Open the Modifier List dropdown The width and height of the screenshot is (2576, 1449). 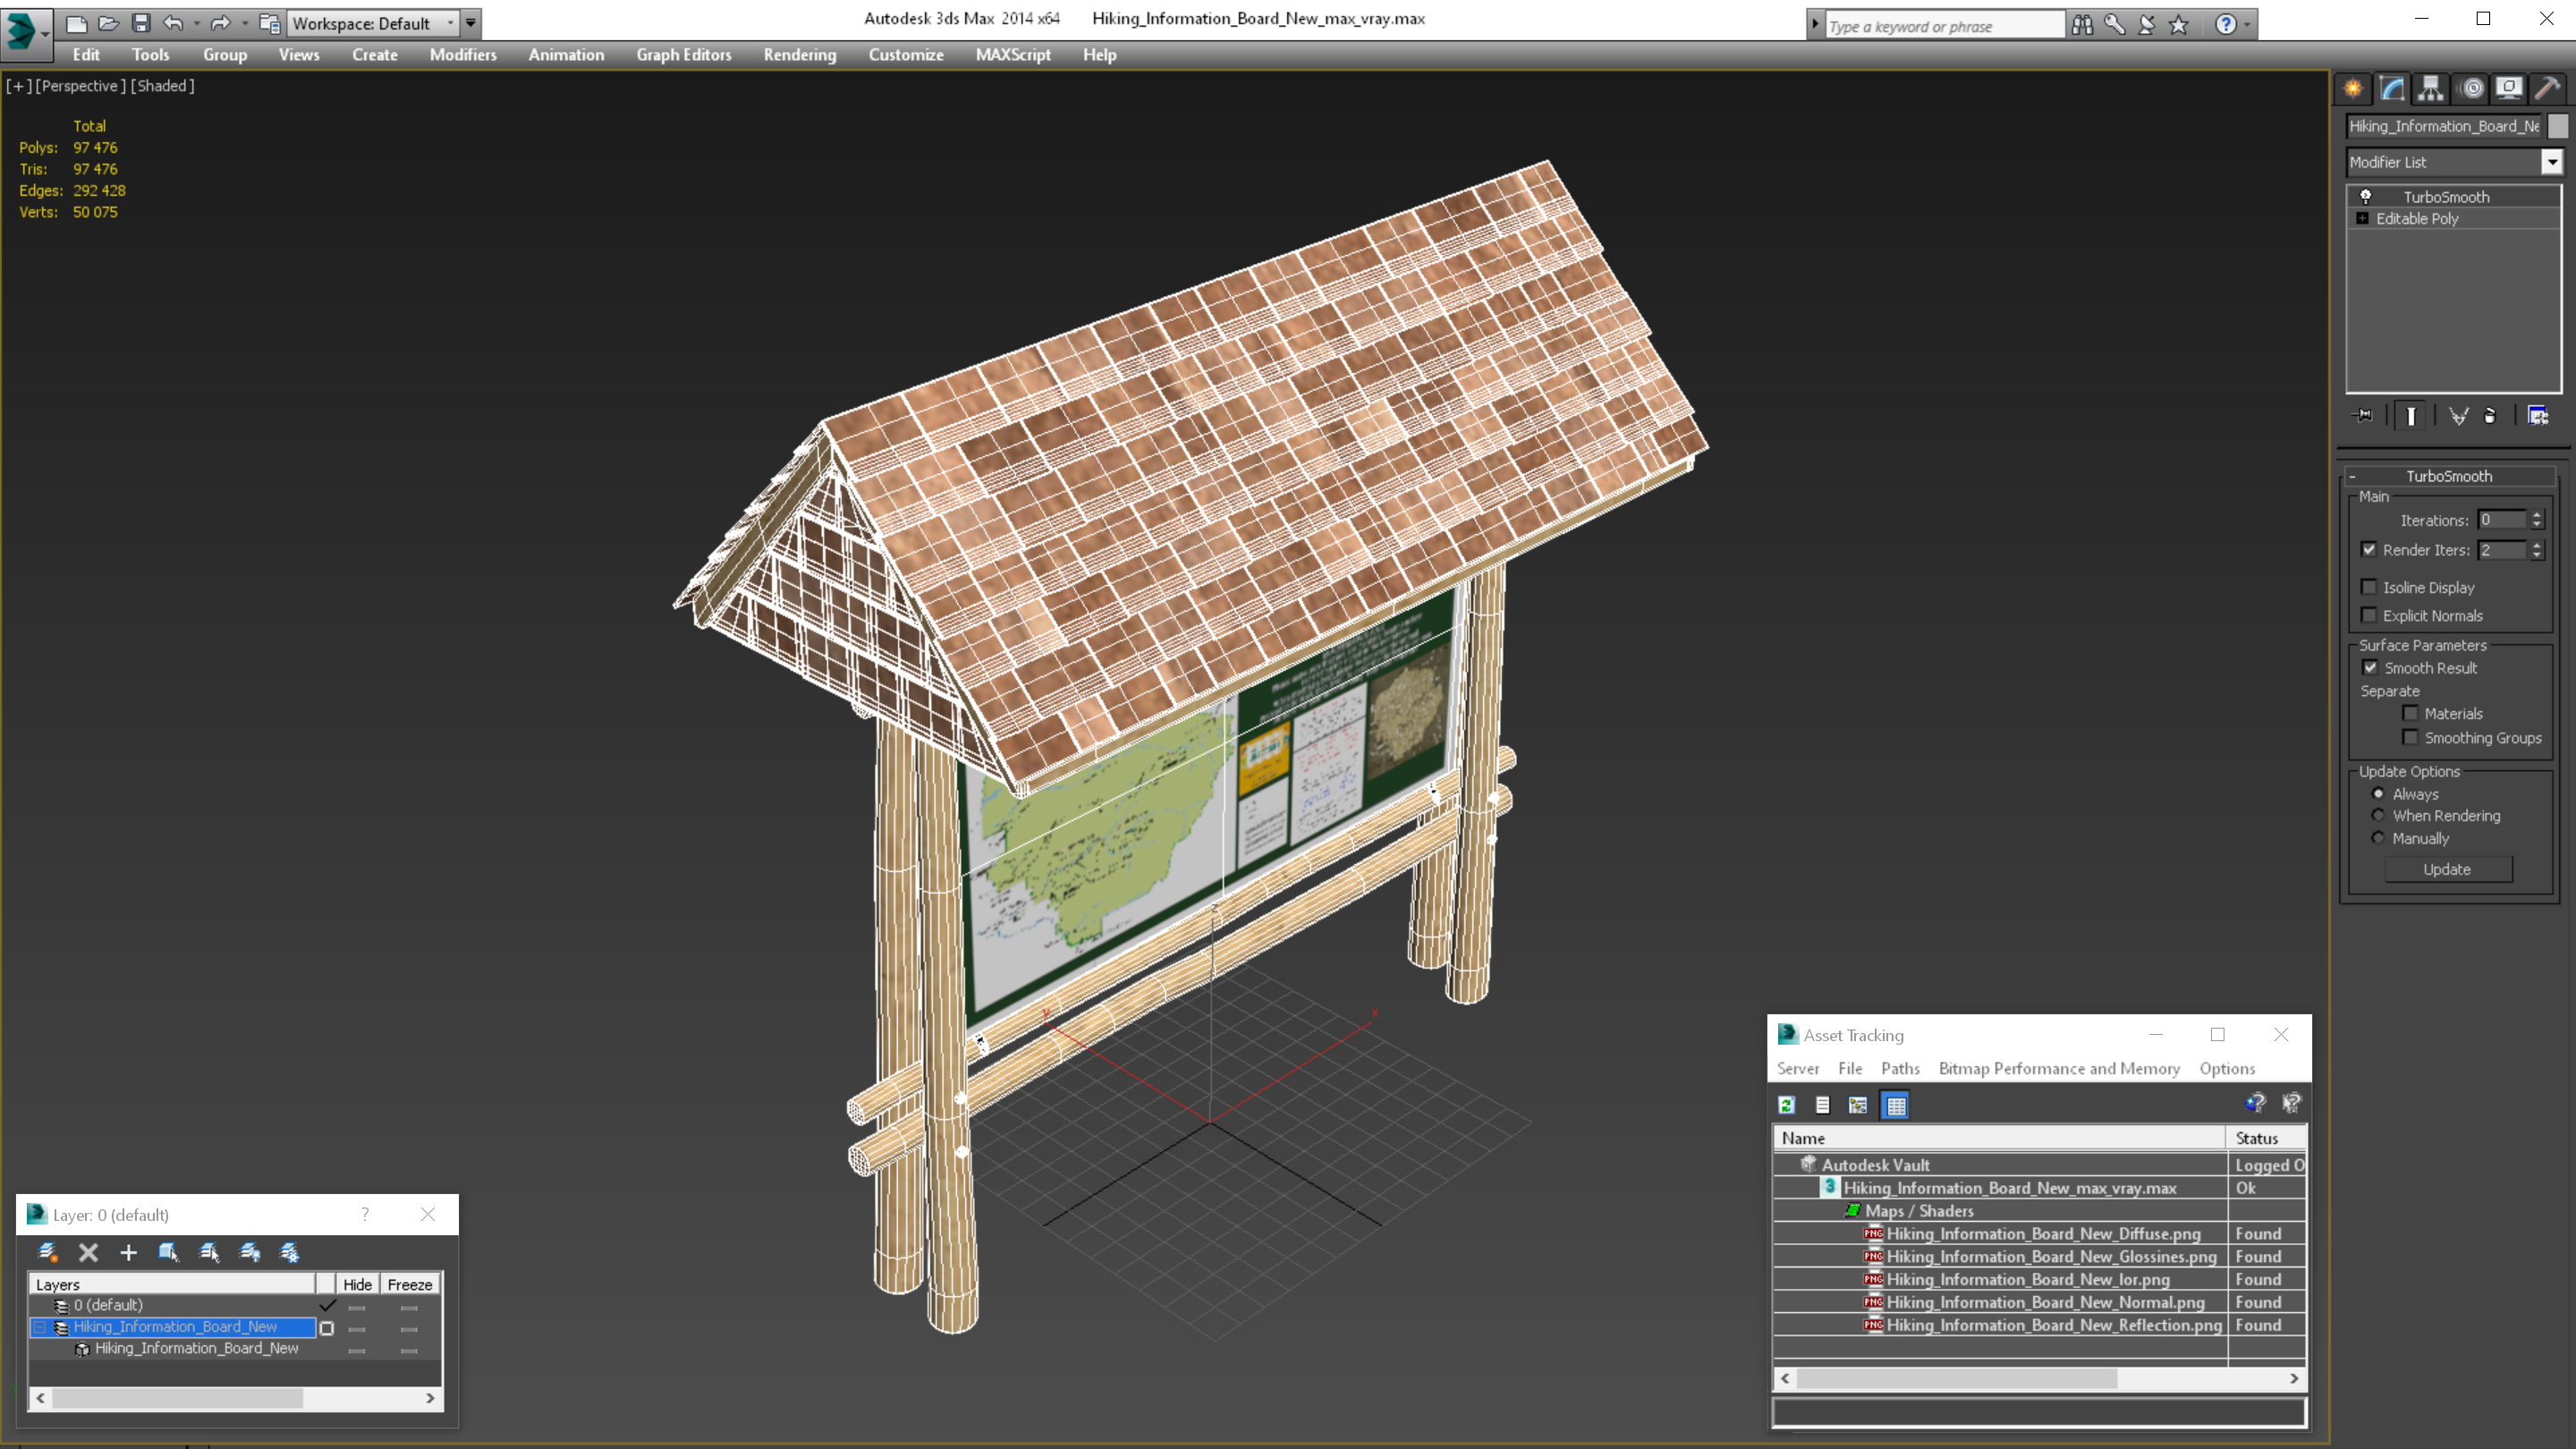(x=2552, y=162)
